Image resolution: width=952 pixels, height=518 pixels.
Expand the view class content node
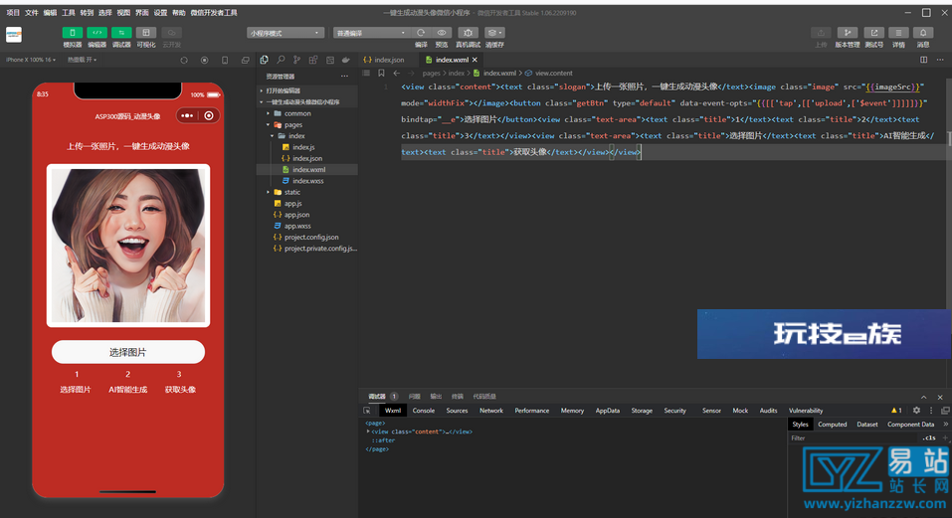(368, 432)
